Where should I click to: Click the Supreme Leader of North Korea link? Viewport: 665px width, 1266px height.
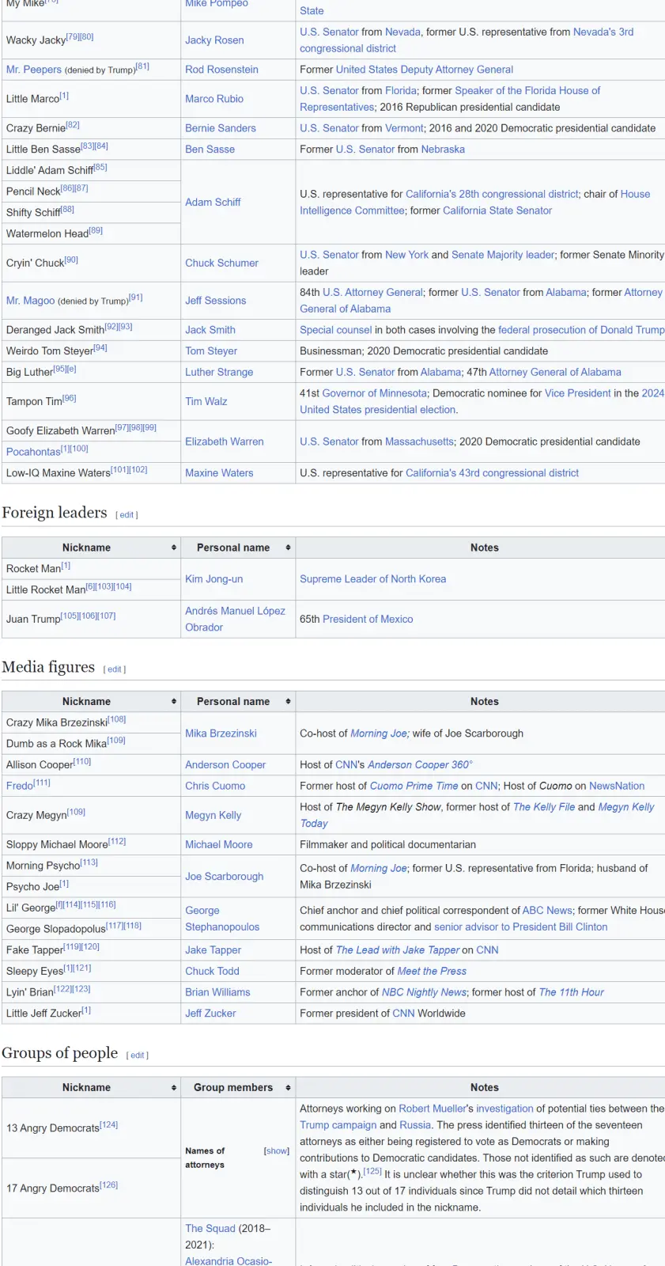tap(372, 579)
